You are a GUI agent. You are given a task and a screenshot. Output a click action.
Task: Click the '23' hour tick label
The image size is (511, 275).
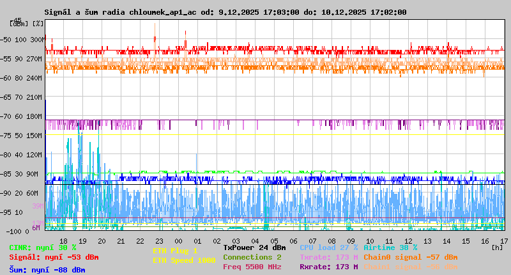[159, 241]
